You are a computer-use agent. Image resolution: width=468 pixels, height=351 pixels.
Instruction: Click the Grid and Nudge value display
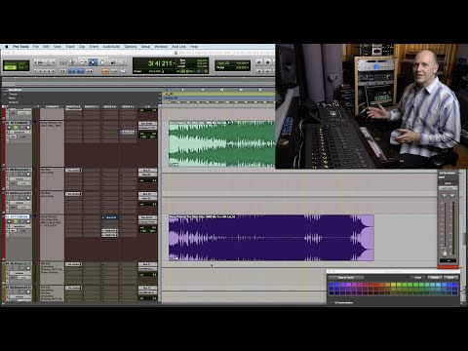click(233, 65)
